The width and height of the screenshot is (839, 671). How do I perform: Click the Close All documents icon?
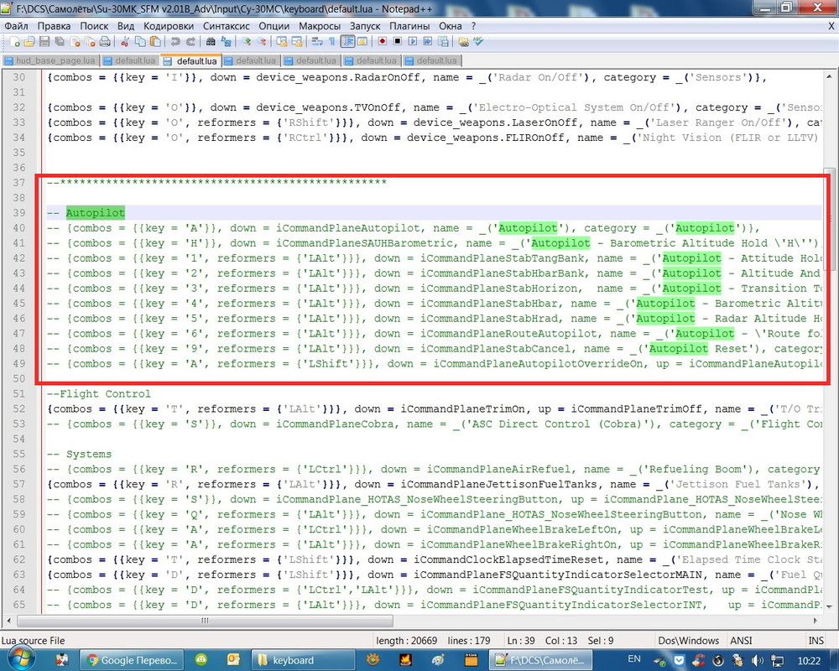pyautogui.click(x=90, y=41)
